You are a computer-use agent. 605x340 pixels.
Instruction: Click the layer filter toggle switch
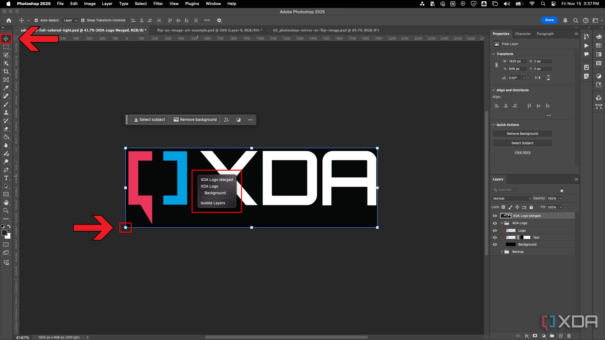tap(562, 190)
